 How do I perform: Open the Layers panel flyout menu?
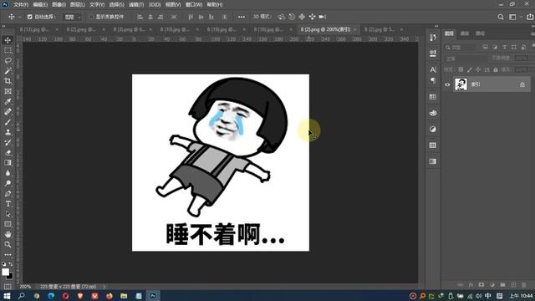[x=532, y=33]
